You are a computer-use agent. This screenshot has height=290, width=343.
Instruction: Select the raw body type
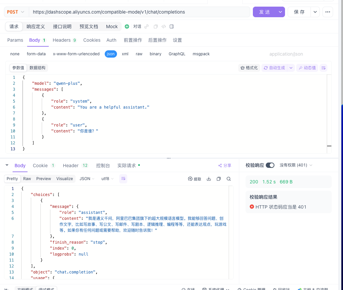(139, 54)
